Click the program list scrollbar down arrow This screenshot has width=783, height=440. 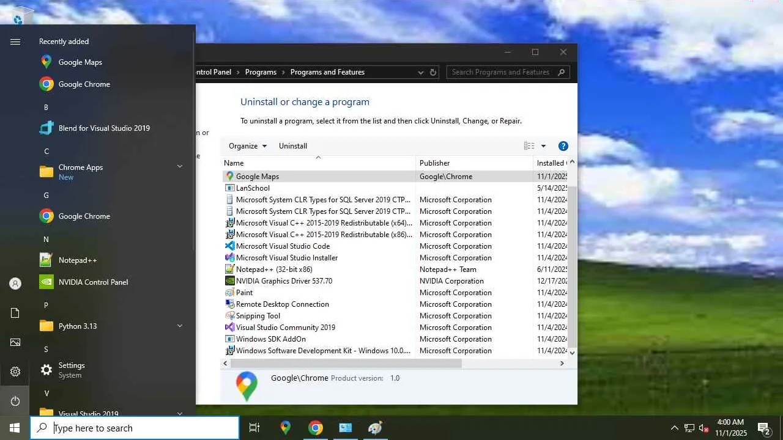(573, 353)
